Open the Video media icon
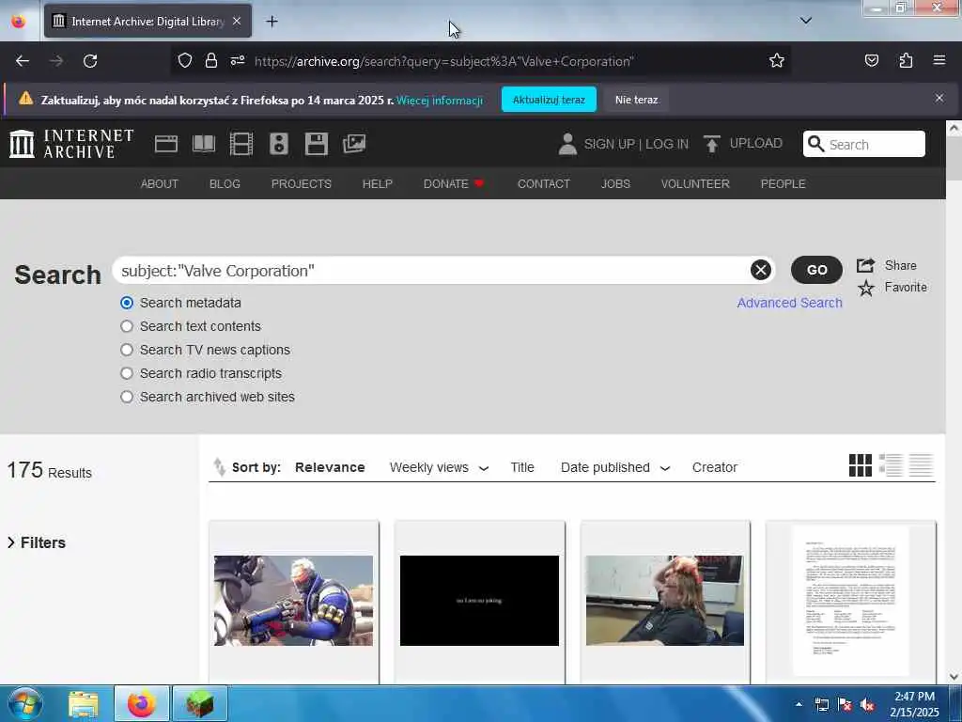 [241, 144]
